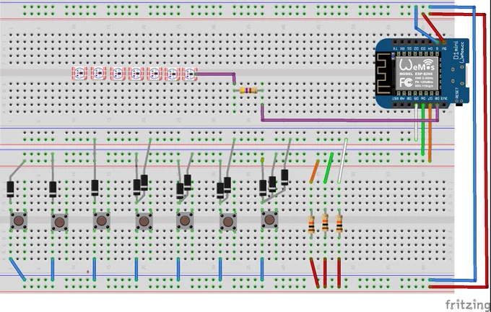Image resolution: width=491 pixels, height=312 pixels.
Task: Select the vertical orange wire below the WeMos
Action: tap(430, 132)
